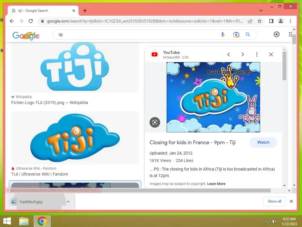
Task: Click Show all downloads
Action: coord(275,201)
